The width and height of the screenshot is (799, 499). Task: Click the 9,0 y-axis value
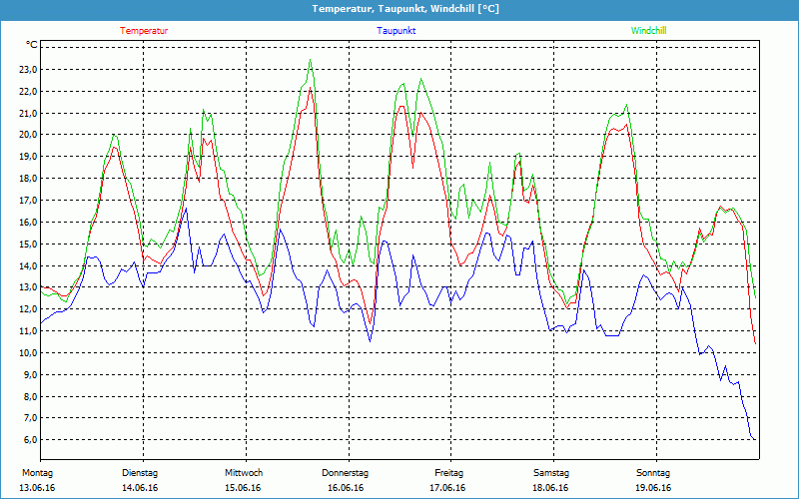click(x=30, y=375)
